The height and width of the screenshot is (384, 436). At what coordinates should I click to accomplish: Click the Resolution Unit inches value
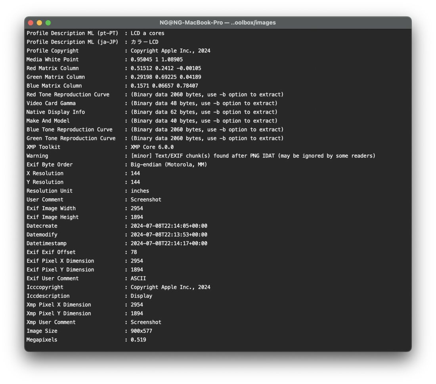pos(140,191)
